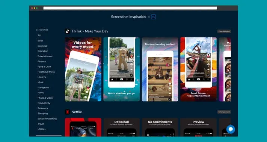The image size is (267, 142).
Task: Click the 'TikTok - Make Your Day' title
Action: point(90,31)
